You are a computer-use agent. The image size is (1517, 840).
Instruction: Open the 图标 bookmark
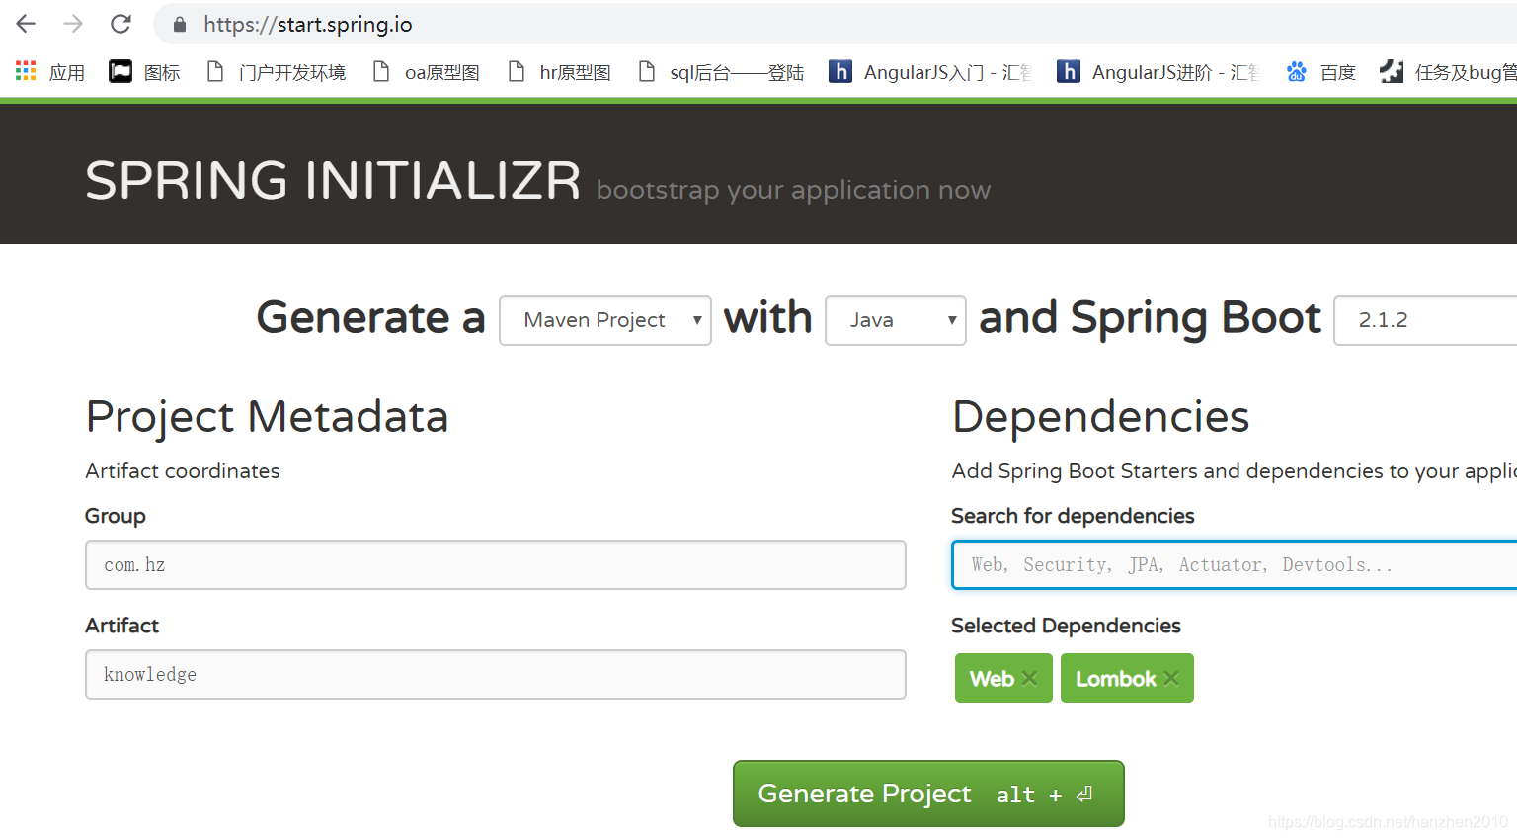pyautogui.click(x=144, y=72)
